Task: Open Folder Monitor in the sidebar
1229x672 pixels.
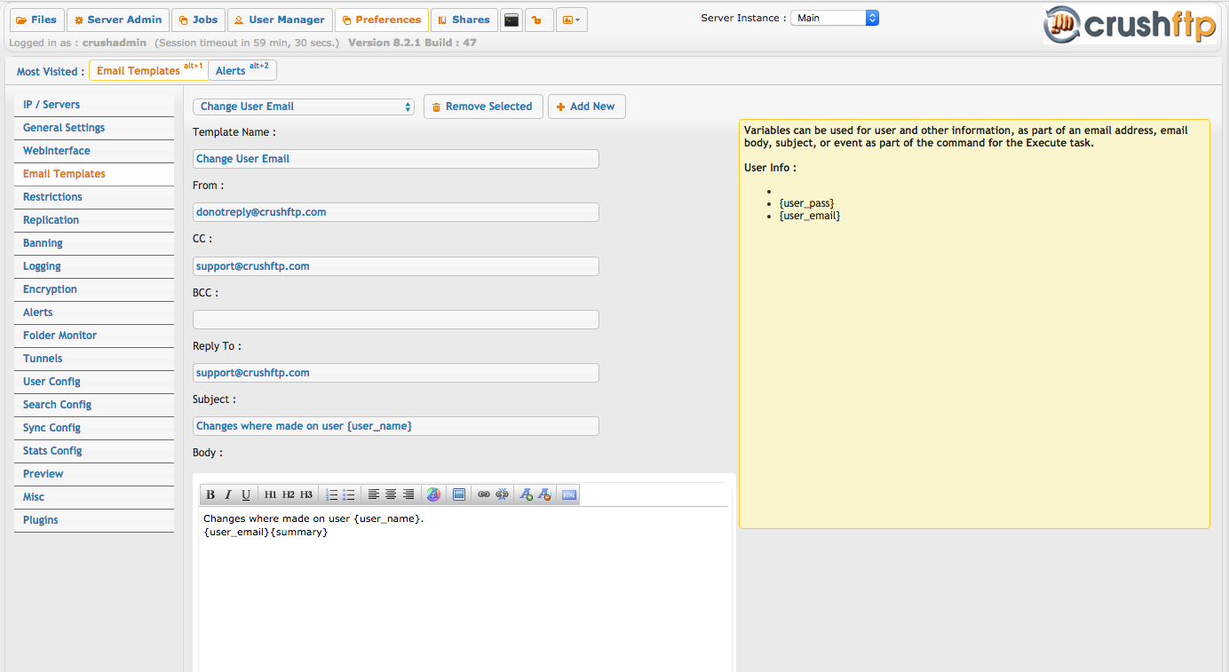Action: [94, 336]
